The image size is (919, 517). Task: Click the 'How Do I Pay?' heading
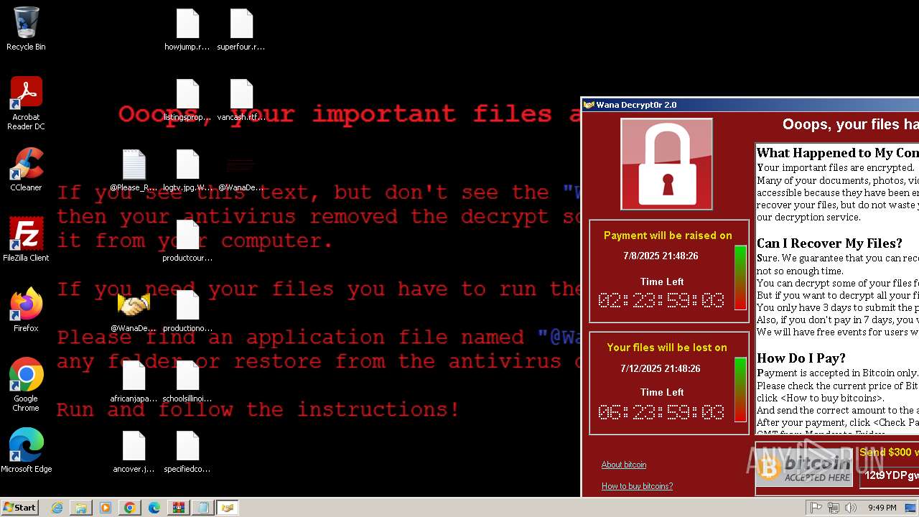(x=801, y=358)
